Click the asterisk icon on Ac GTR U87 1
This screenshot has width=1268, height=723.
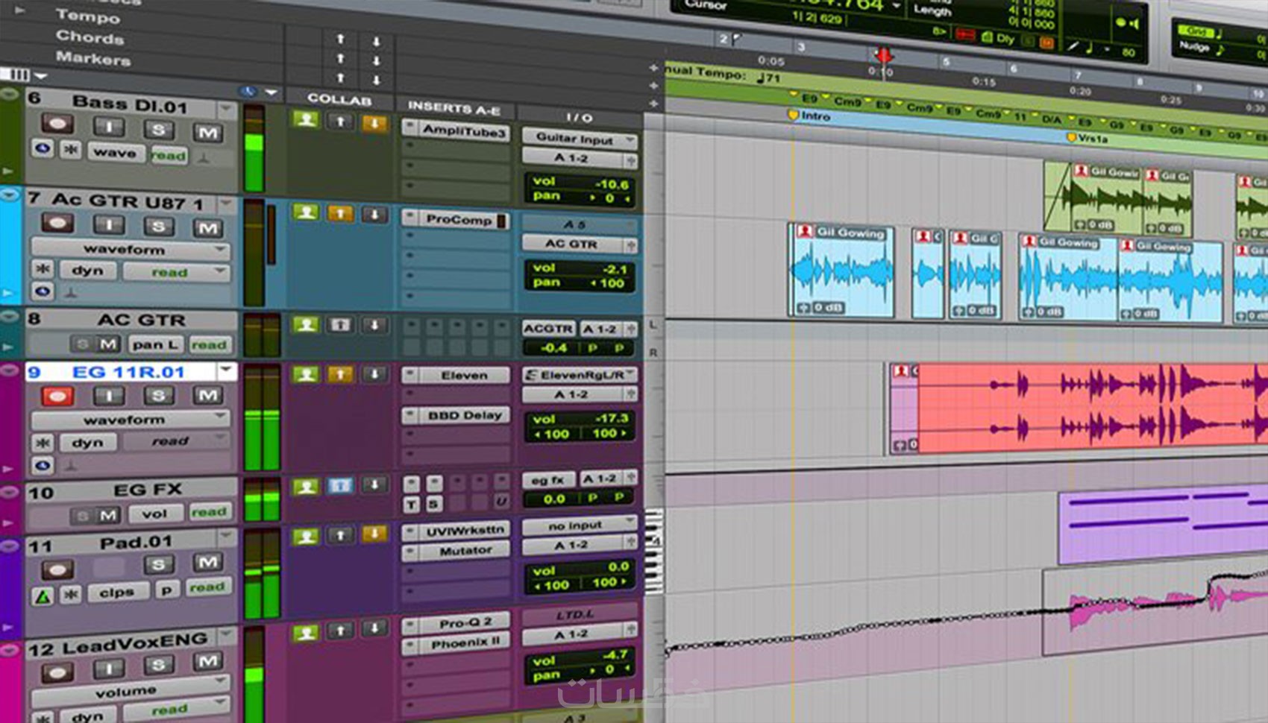43,268
